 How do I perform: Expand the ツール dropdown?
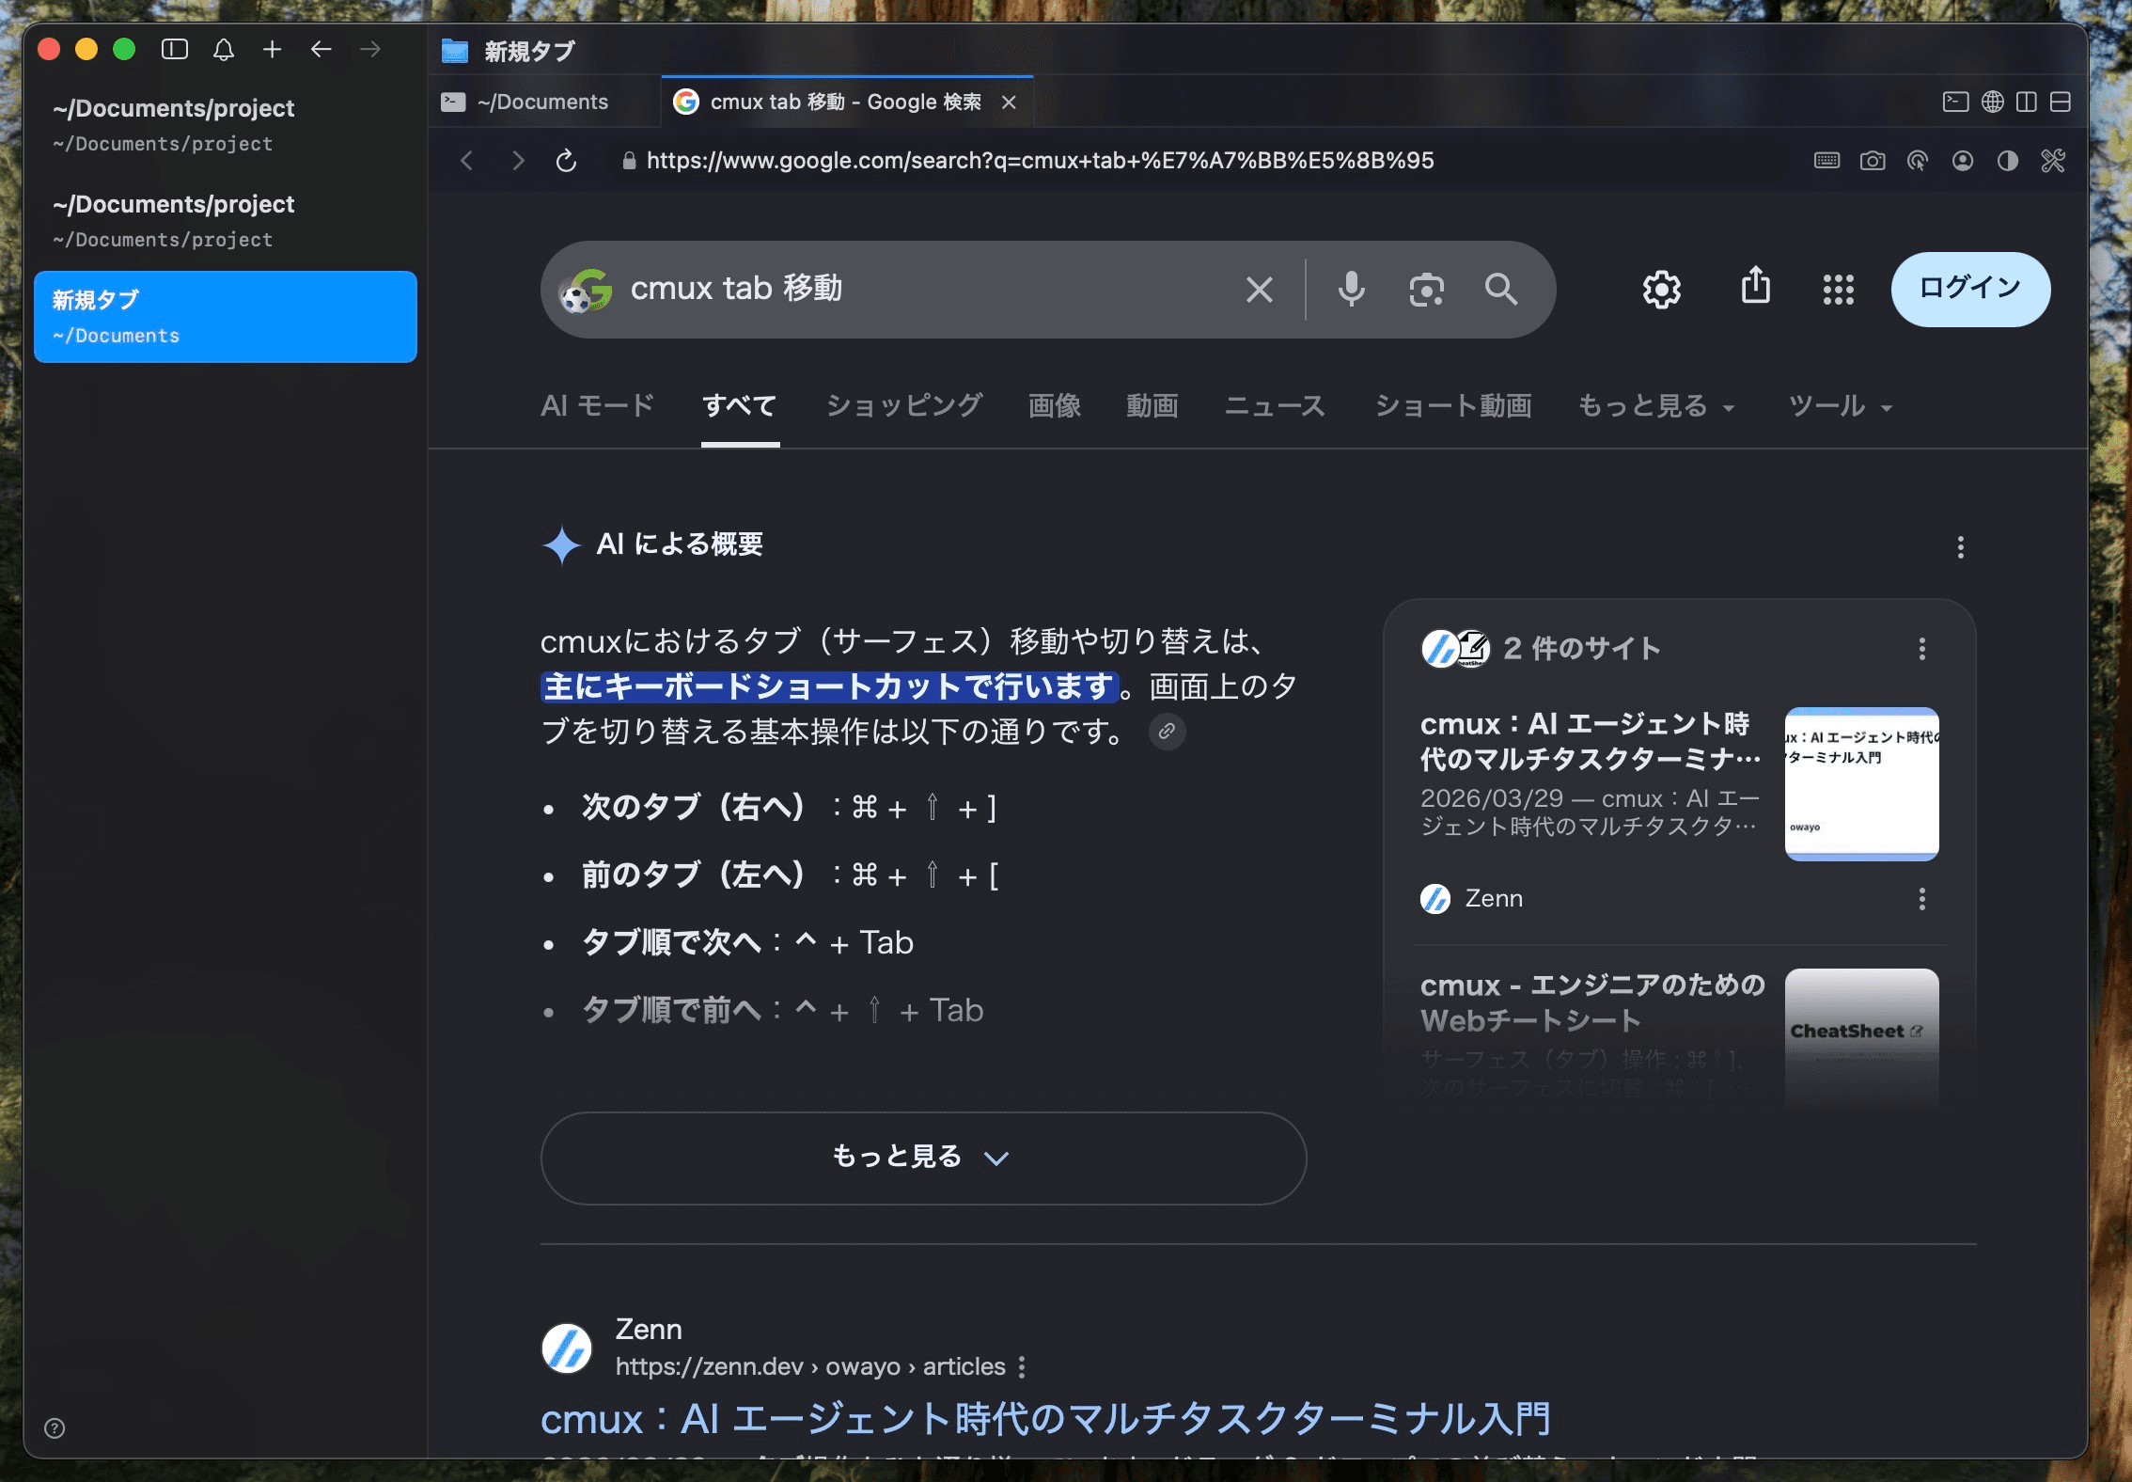point(1841,406)
